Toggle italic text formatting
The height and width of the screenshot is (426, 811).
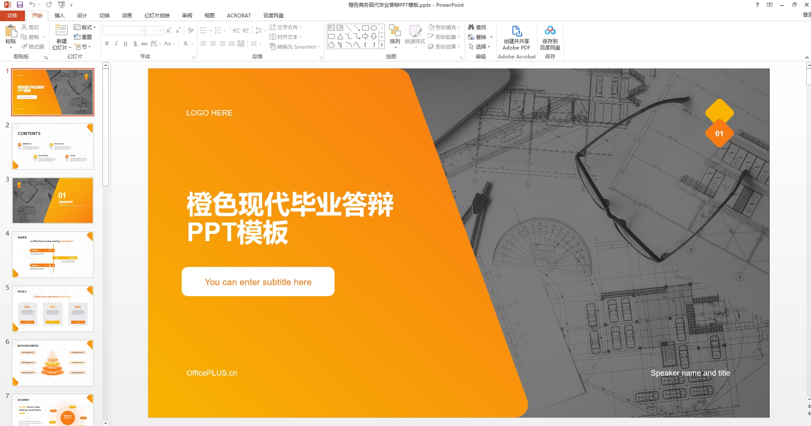116,44
